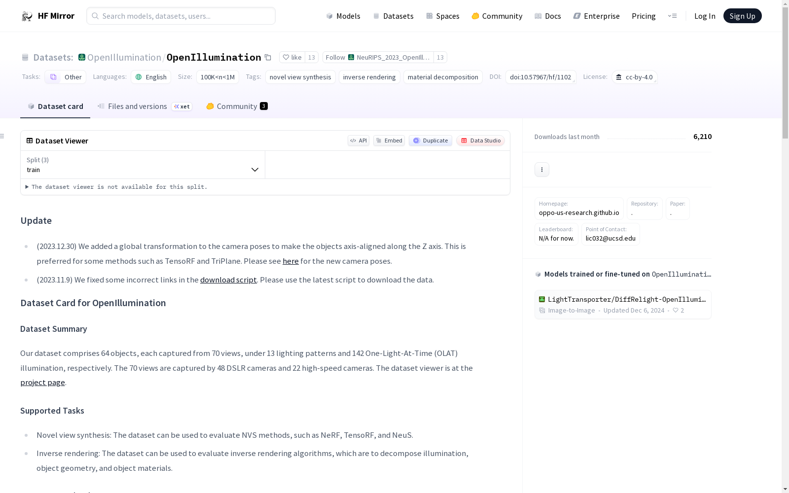789x493 pixels.
Task: Open the navigation more-options menu icon
Action: click(672, 16)
